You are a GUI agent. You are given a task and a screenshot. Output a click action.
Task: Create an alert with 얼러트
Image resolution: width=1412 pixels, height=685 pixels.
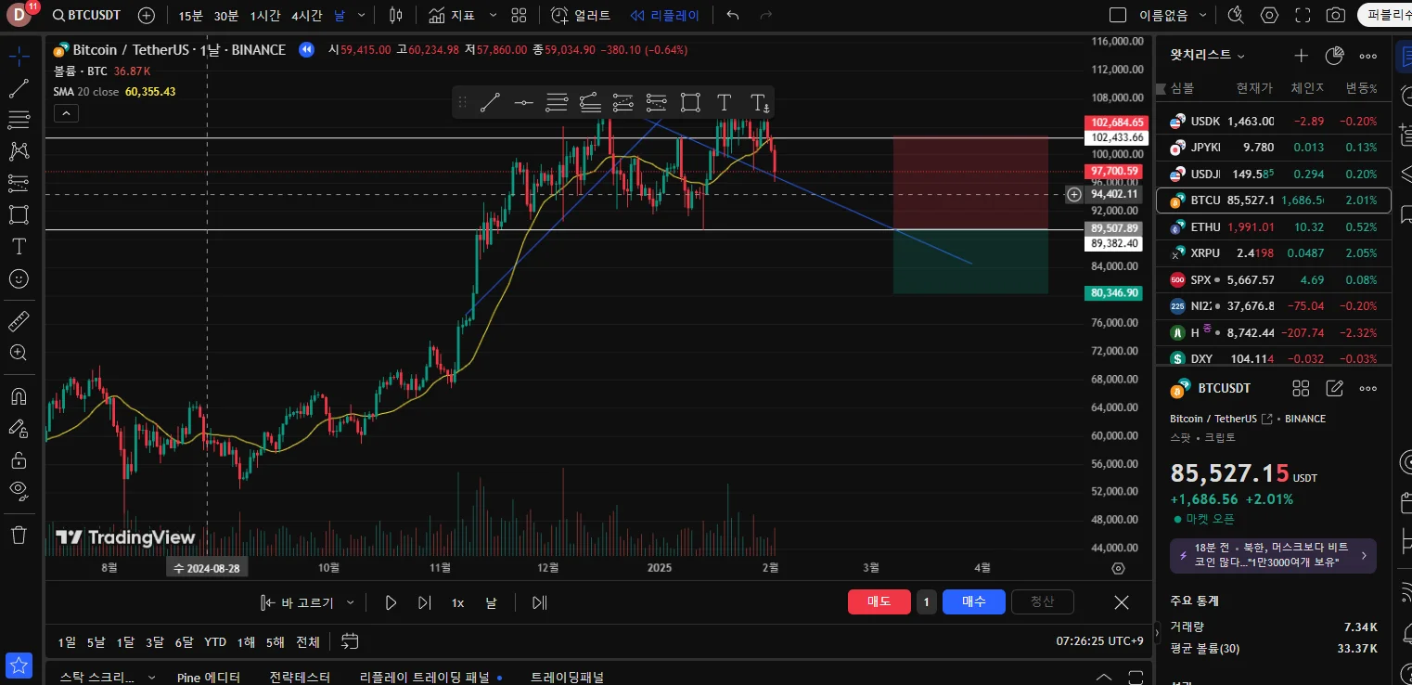click(x=581, y=16)
